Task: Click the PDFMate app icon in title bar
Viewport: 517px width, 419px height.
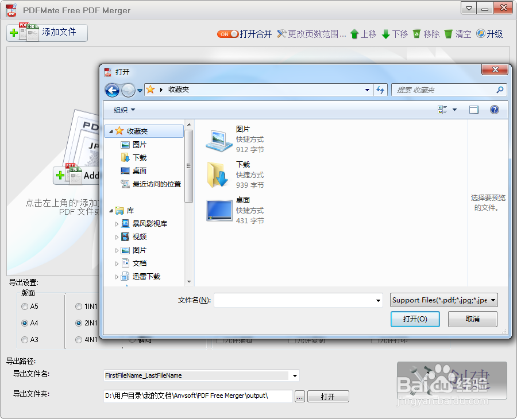Action: (11, 10)
